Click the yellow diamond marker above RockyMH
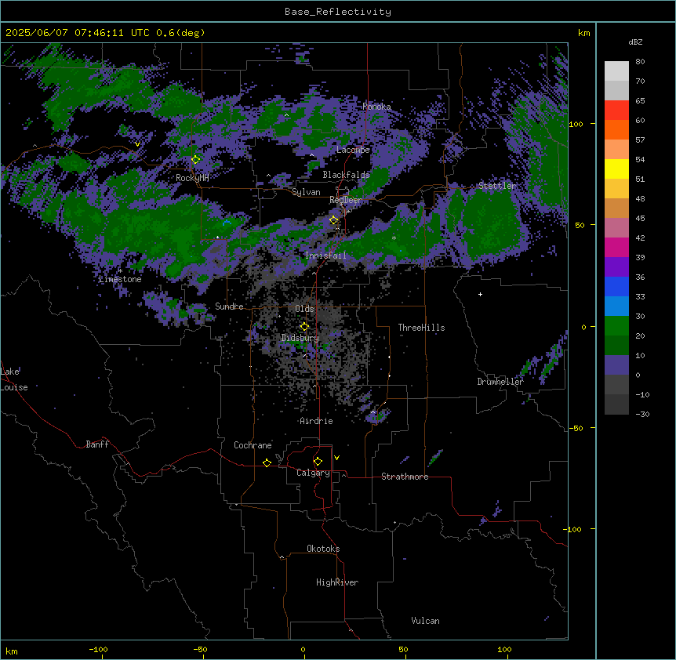The width and height of the screenshot is (676, 660). [x=196, y=159]
